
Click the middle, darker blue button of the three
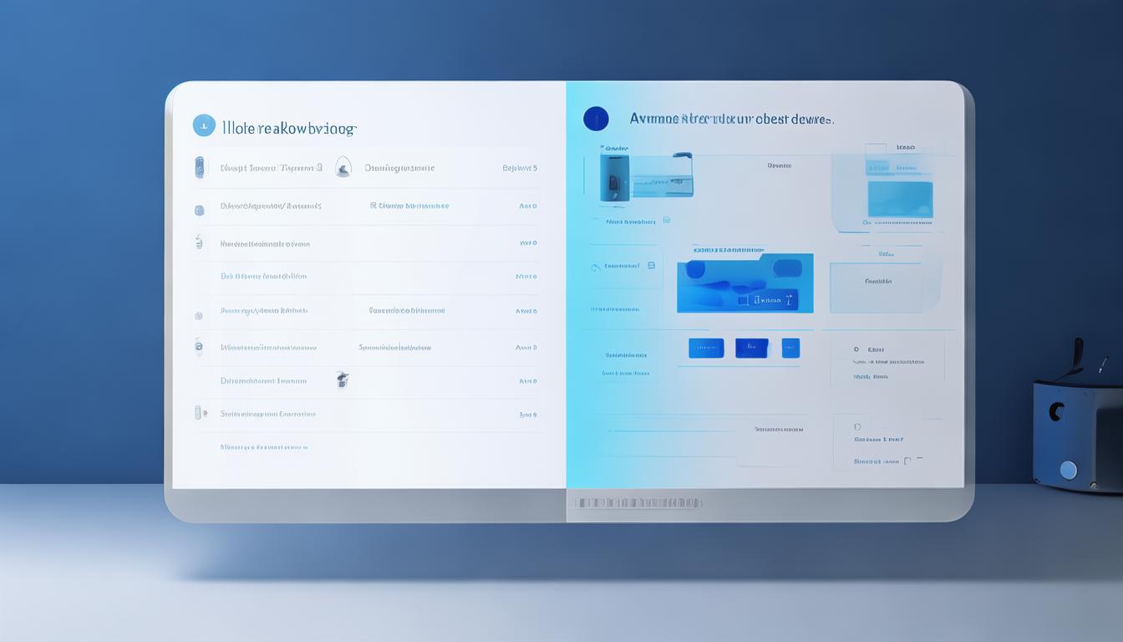(x=751, y=348)
